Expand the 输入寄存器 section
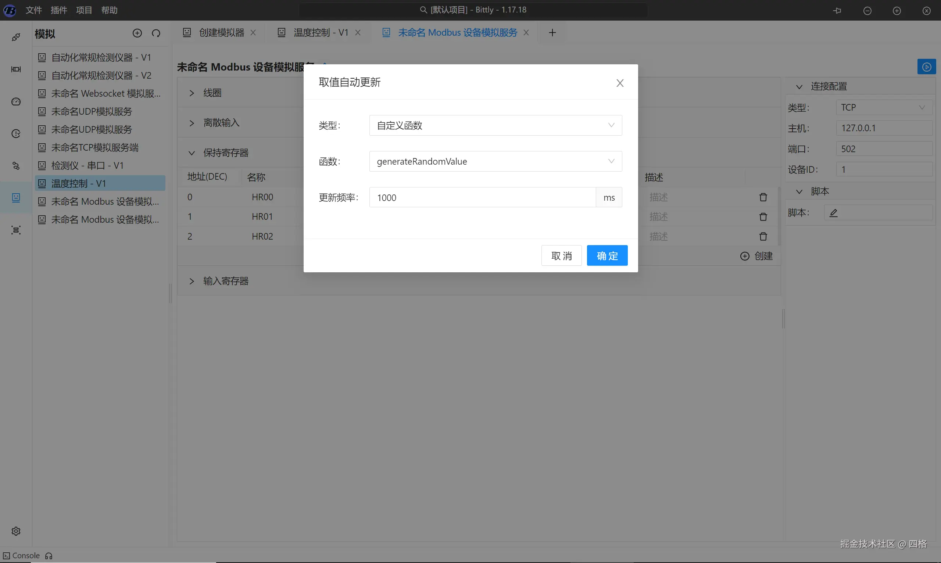 [225, 281]
